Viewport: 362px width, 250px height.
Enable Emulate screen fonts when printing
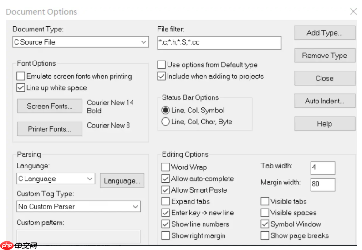[21, 77]
